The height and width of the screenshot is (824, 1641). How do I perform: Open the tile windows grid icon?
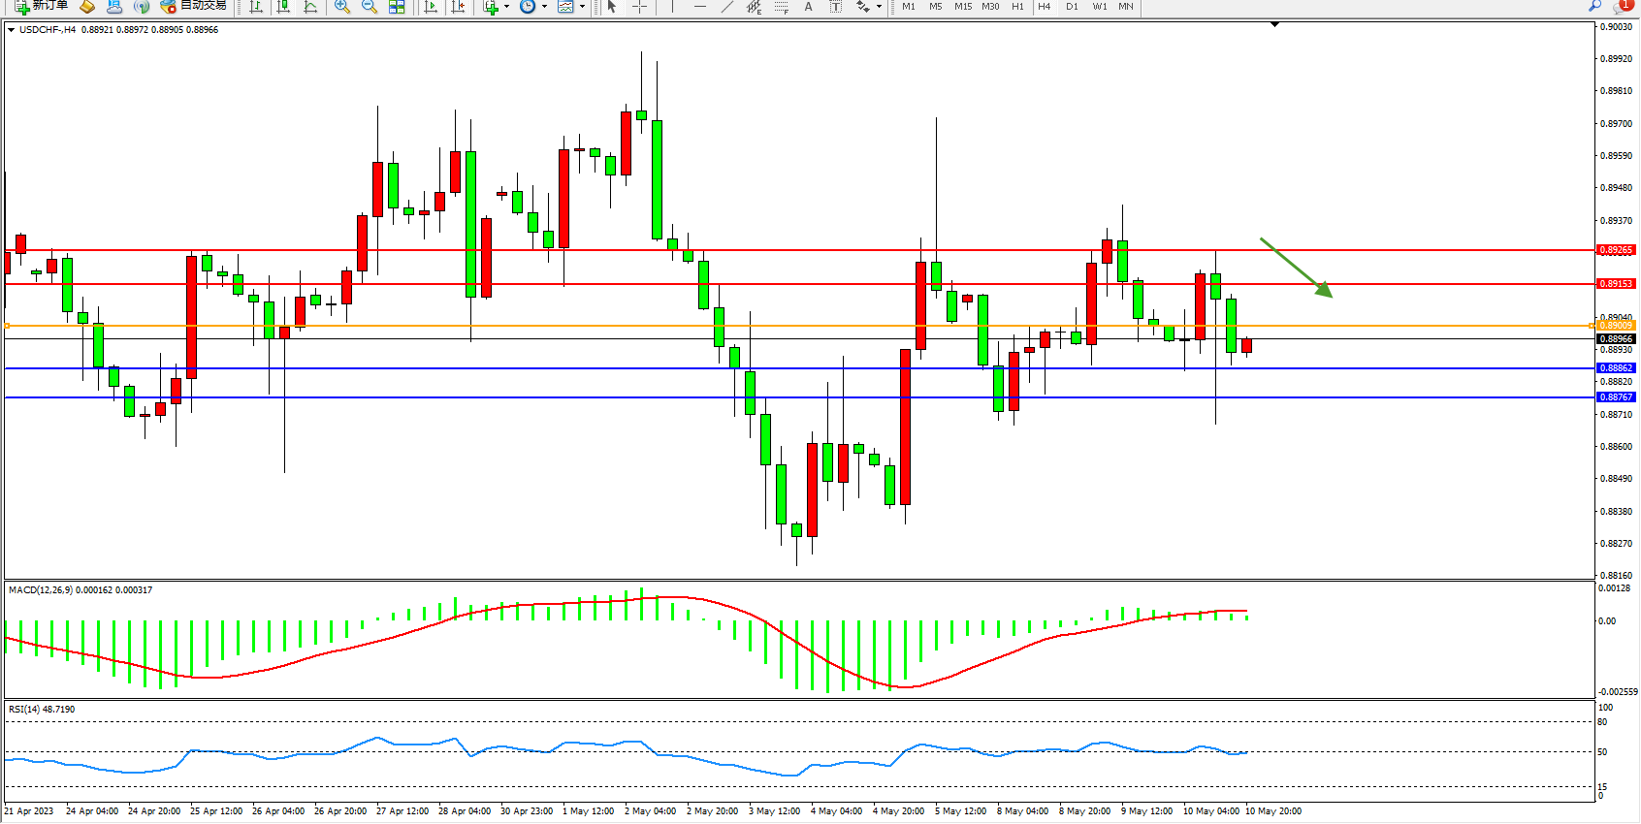tap(397, 7)
